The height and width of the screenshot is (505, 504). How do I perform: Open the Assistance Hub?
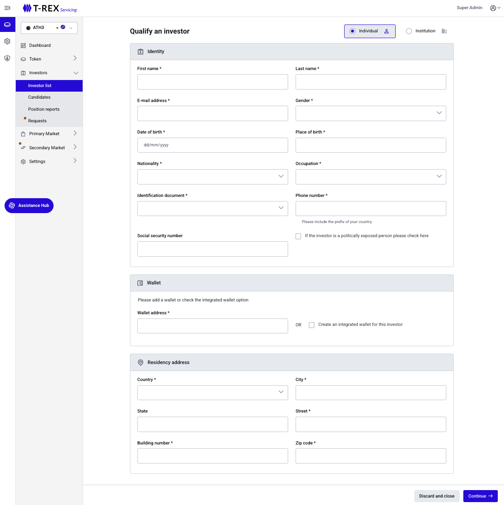click(29, 206)
